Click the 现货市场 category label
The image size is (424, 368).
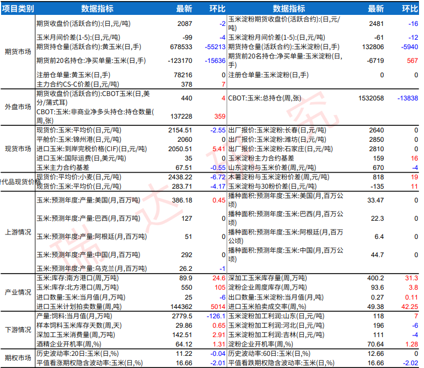click(x=18, y=149)
